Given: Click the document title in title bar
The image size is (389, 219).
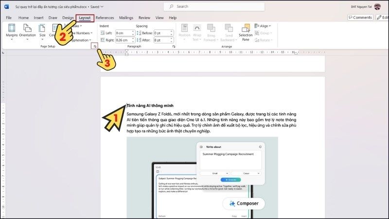Looking at the screenshot, I should (51, 7).
